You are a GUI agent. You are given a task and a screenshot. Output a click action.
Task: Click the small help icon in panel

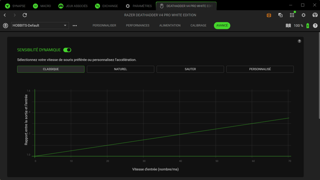299,41
